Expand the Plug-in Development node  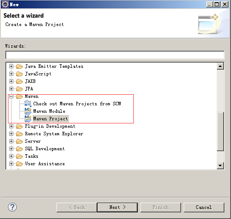pos(11,126)
